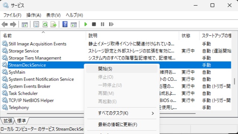Click 自動 (遅延開始 for Storage Service
238x134 pixels.
click(x=216, y=51)
